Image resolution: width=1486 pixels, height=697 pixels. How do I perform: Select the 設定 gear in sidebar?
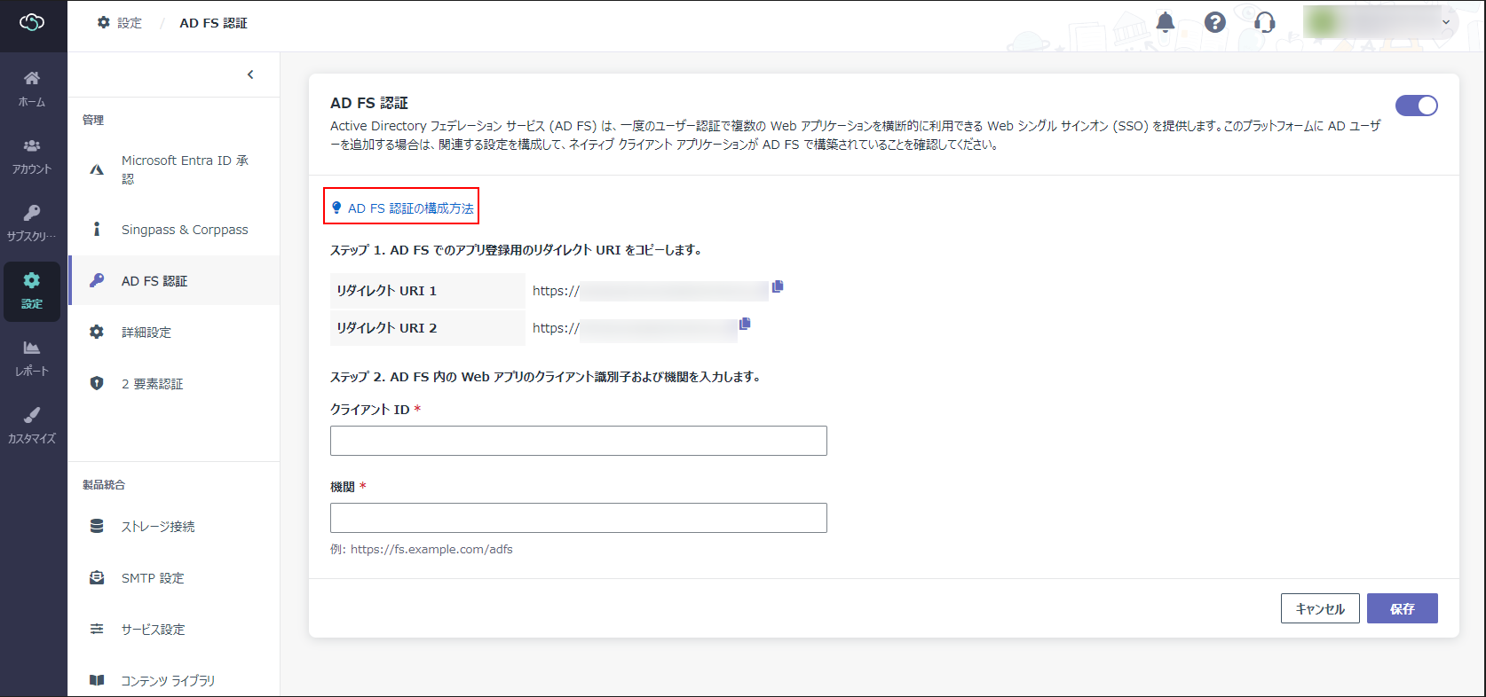pos(32,291)
